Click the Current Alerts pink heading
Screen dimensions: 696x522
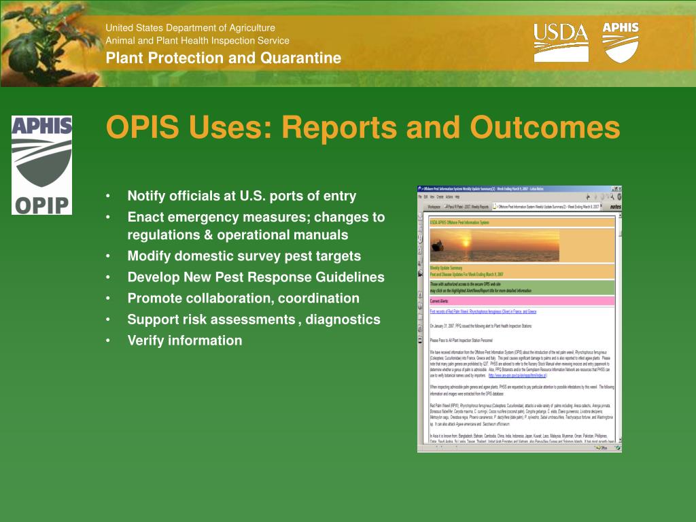521,301
